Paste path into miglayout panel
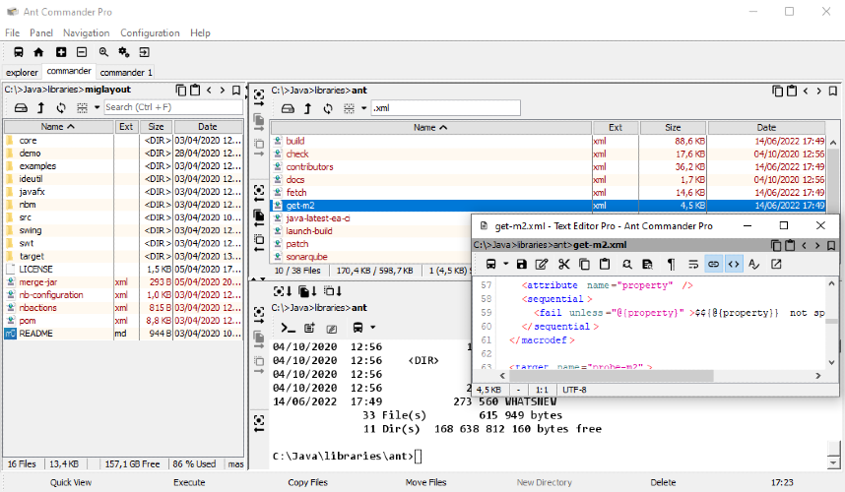845x492 pixels. tap(195, 91)
